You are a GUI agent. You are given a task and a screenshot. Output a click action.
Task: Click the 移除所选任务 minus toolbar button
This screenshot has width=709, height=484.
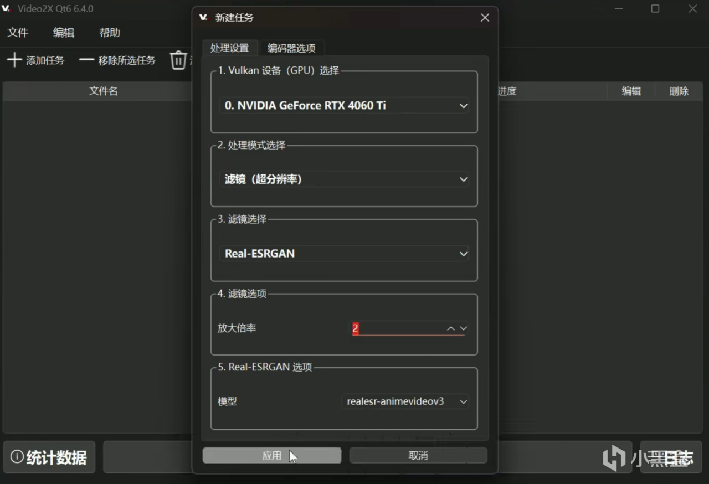coord(117,60)
